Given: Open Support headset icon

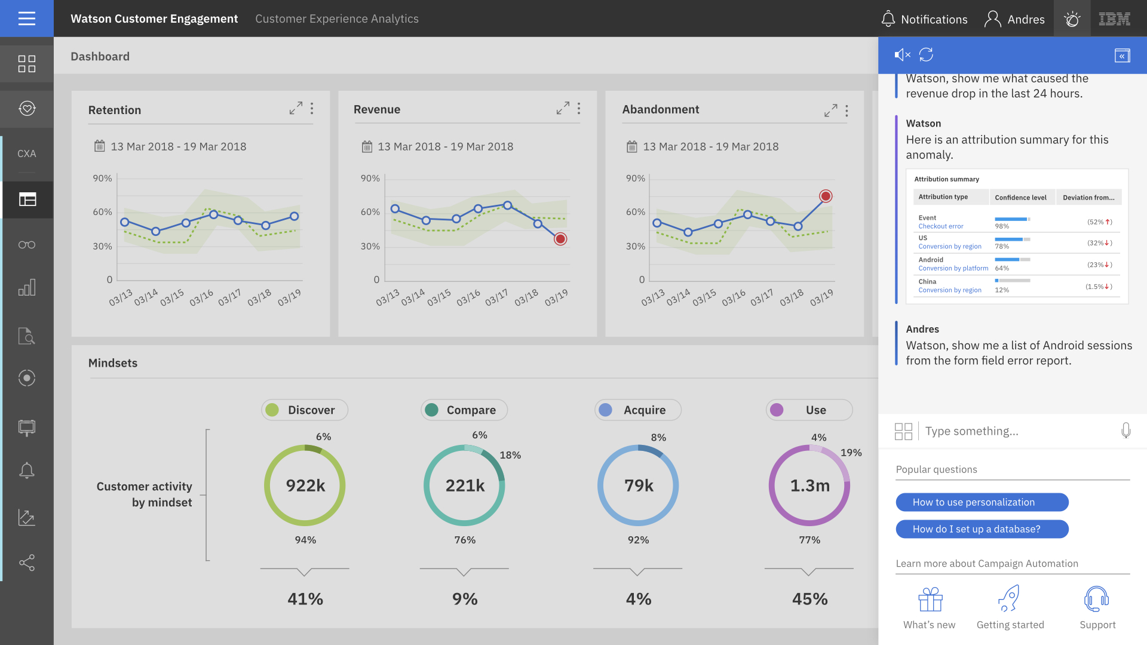Looking at the screenshot, I should tap(1097, 599).
